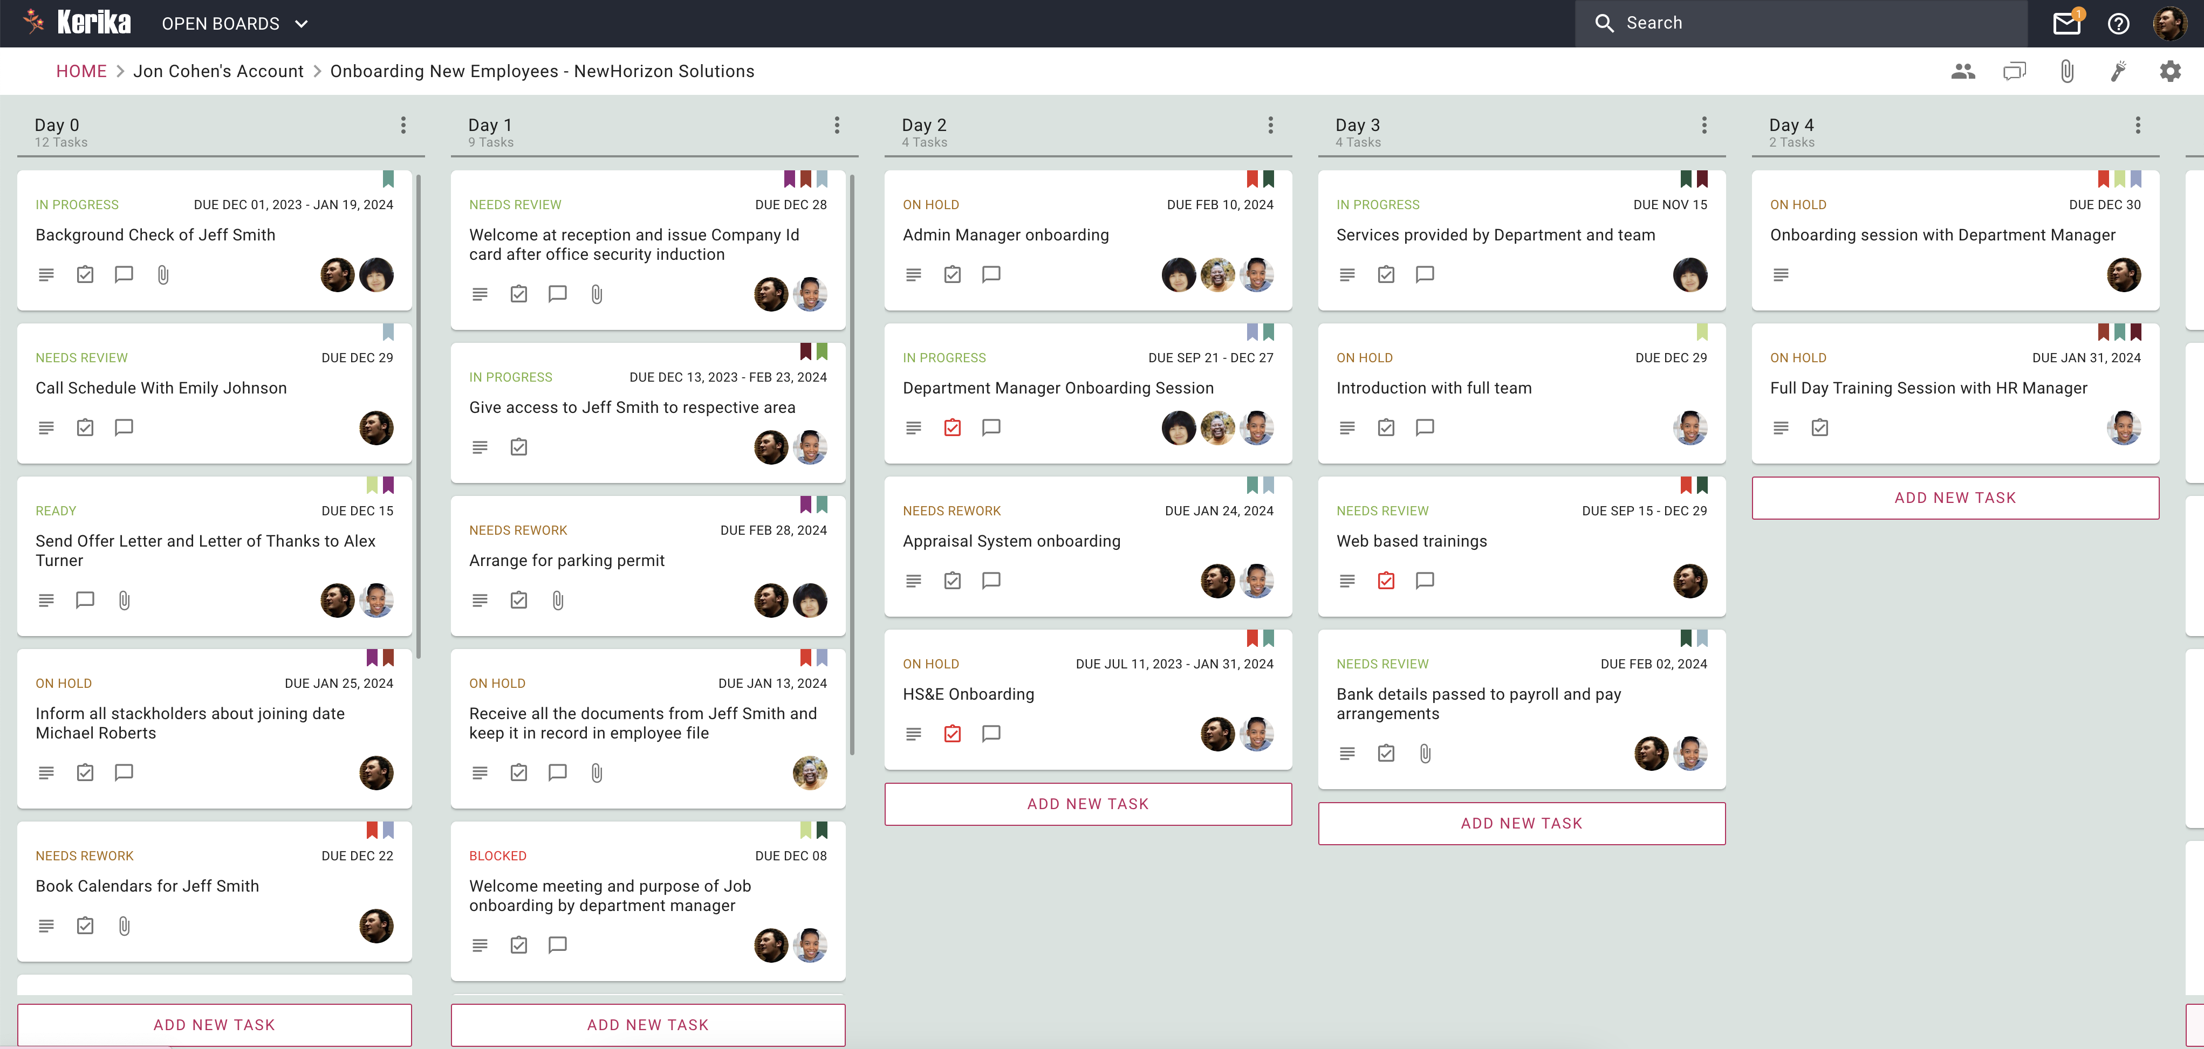Click the highlights flashlight icon
Viewport: 2204px width, 1049px height.
coord(2118,72)
